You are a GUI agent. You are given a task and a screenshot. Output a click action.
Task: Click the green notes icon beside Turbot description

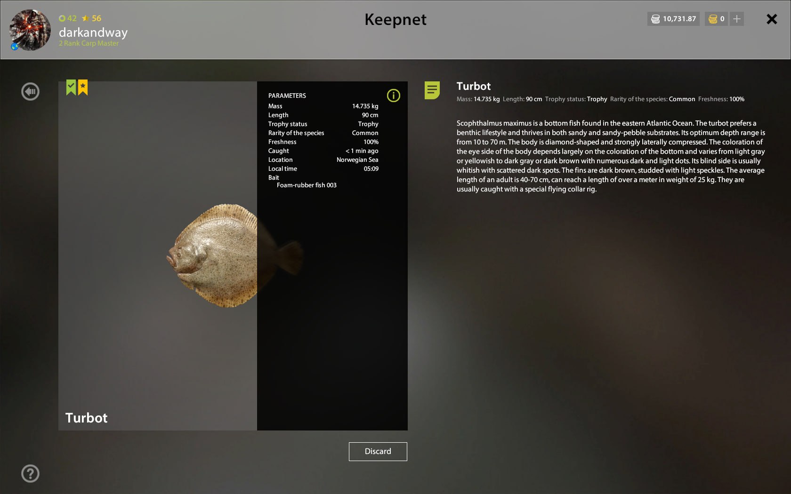pyautogui.click(x=432, y=90)
